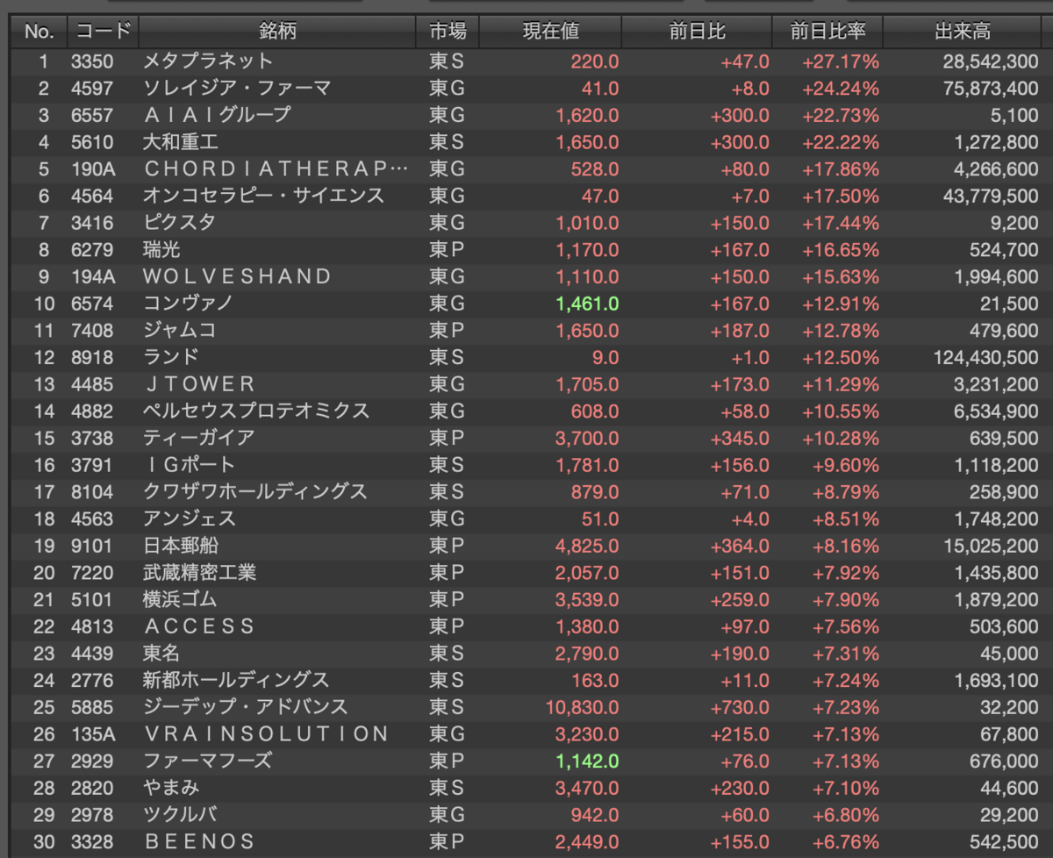Click the price 3,700.0

coord(587,438)
